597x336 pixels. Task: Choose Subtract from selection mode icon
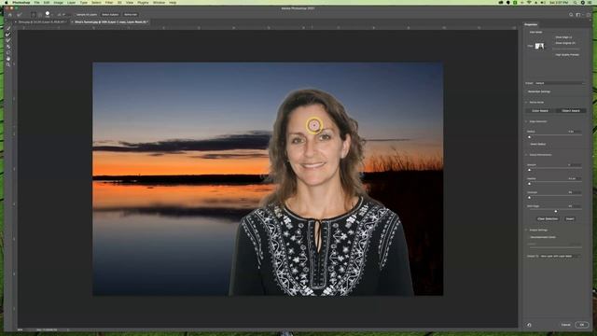[x=40, y=15]
